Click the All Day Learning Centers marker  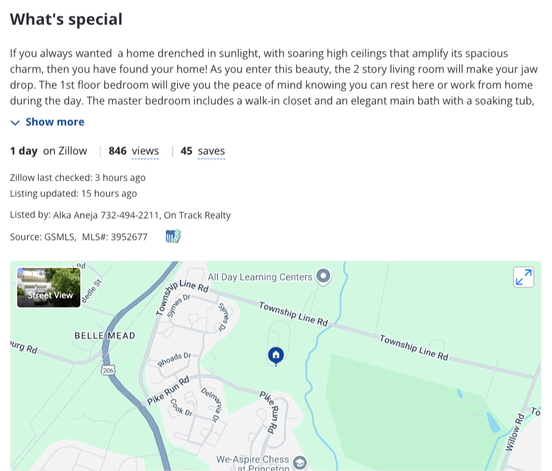[323, 277]
